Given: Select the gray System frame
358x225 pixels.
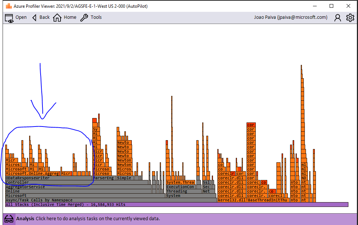Looking at the screenshot, I should [x=191, y=196].
